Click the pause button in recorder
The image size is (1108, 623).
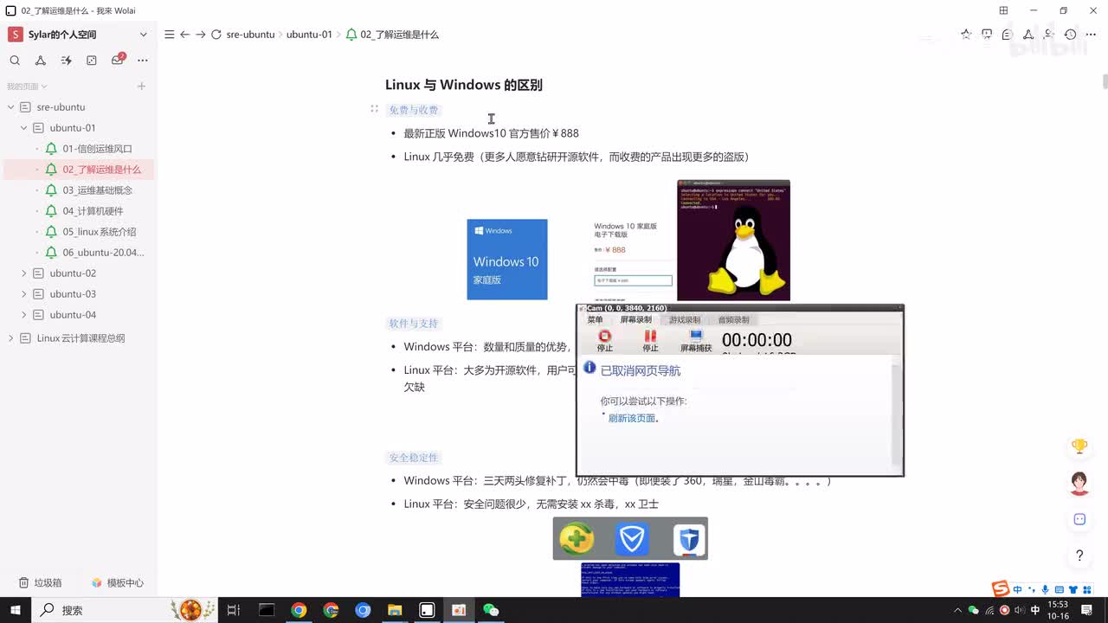click(650, 341)
